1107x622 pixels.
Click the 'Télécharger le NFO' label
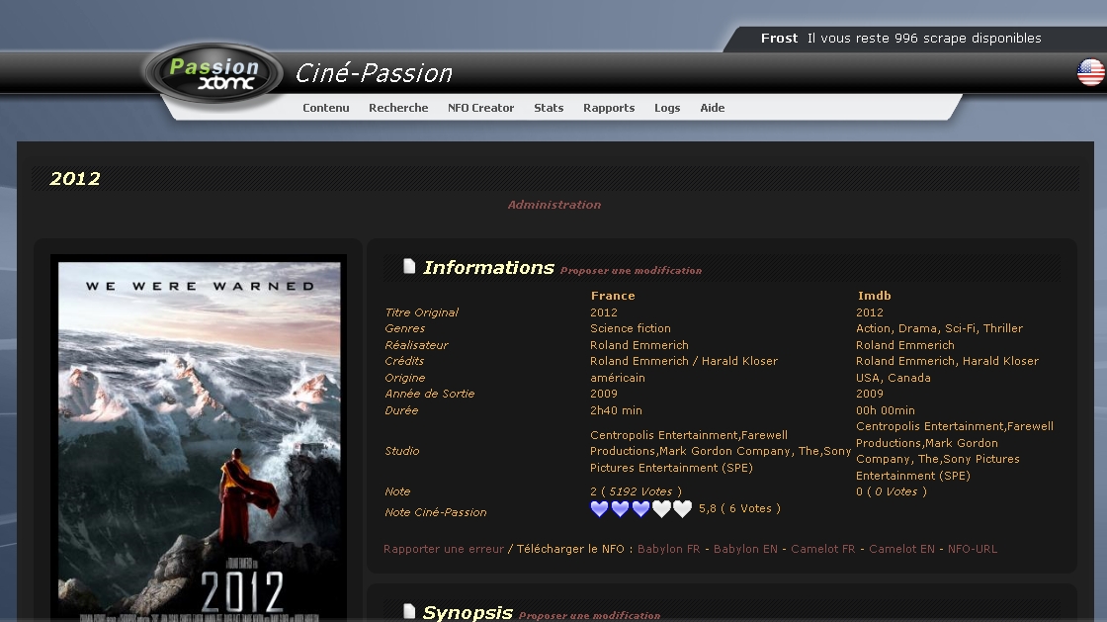[570, 549]
